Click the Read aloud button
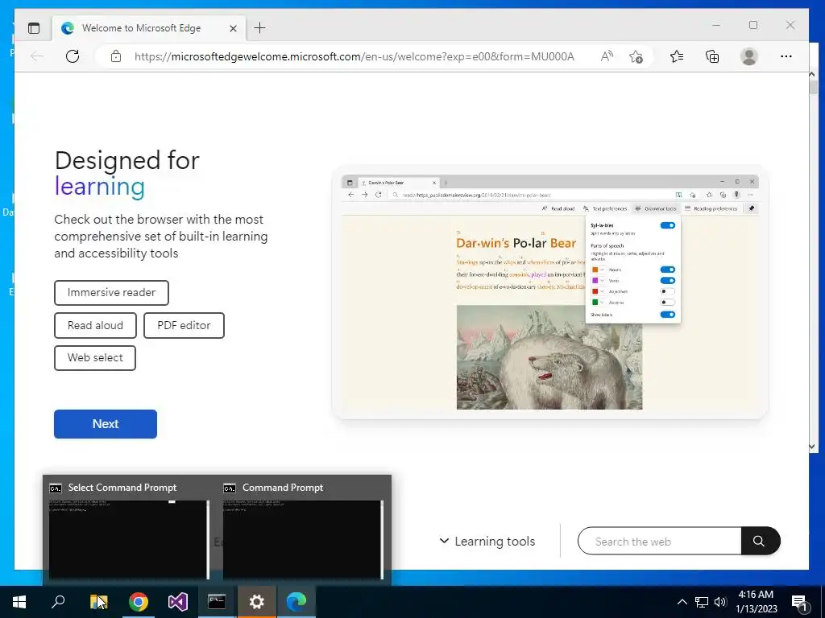 pyautogui.click(x=95, y=325)
